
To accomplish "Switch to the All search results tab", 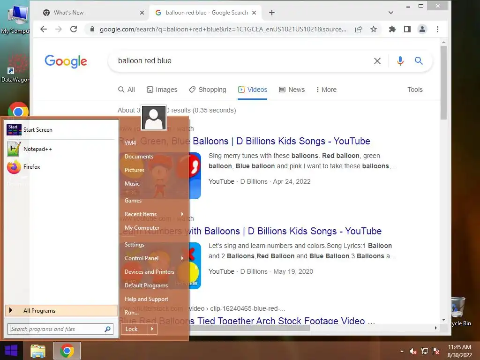I will (x=127, y=90).
